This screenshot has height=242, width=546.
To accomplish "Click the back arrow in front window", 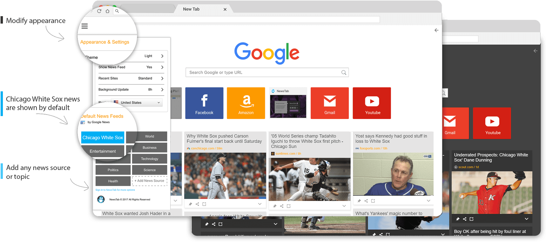I will coord(436,30).
